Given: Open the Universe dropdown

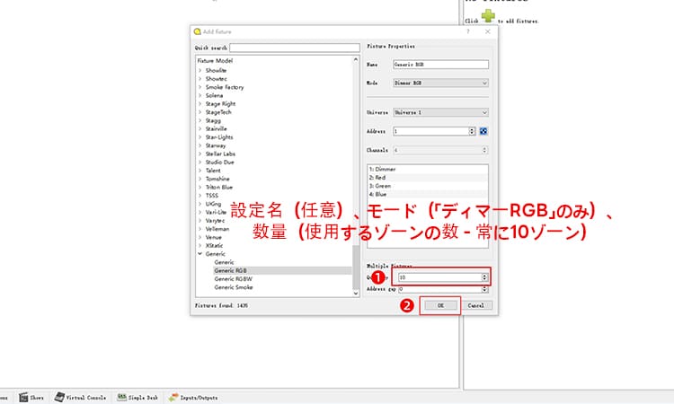Looking at the screenshot, I should pyautogui.click(x=440, y=112).
